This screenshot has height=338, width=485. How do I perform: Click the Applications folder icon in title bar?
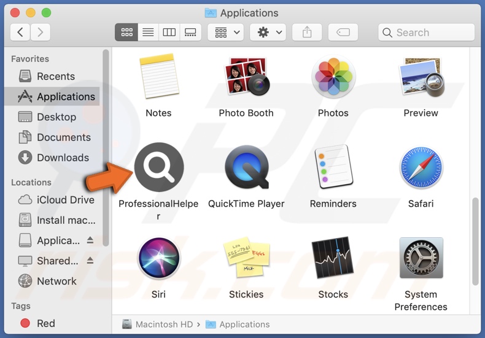[x=211, y=13]
